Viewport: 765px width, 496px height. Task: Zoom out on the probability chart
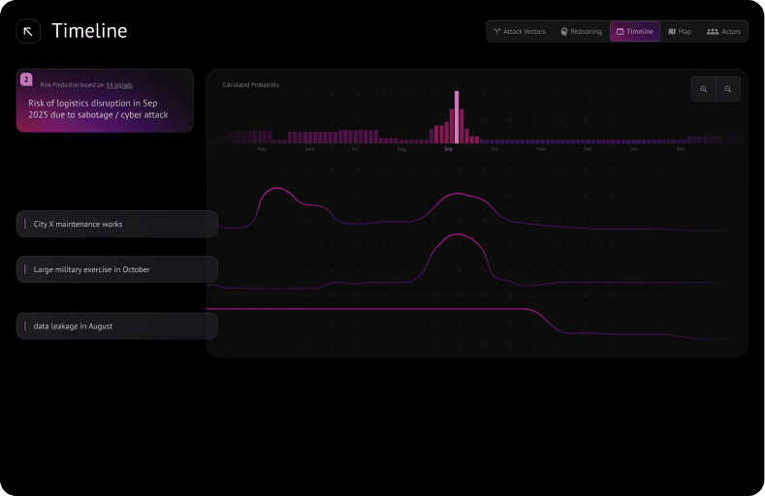pos(728,89)
